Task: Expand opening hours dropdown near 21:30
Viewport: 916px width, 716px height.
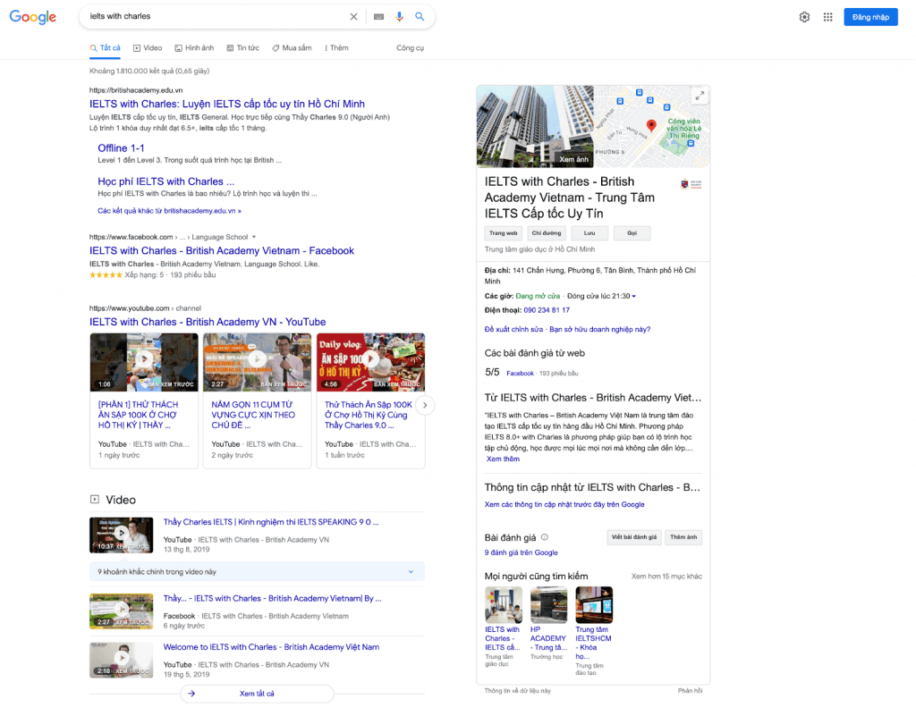Action: (x=634, y=297)
